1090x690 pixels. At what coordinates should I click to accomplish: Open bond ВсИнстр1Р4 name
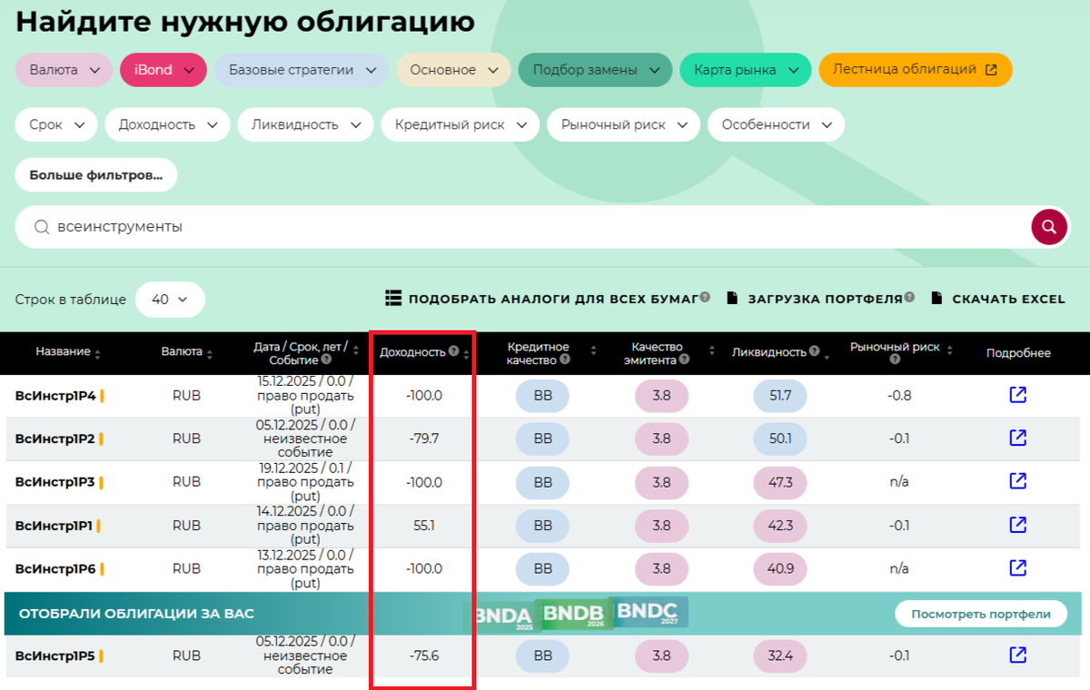tap(55, 396)
